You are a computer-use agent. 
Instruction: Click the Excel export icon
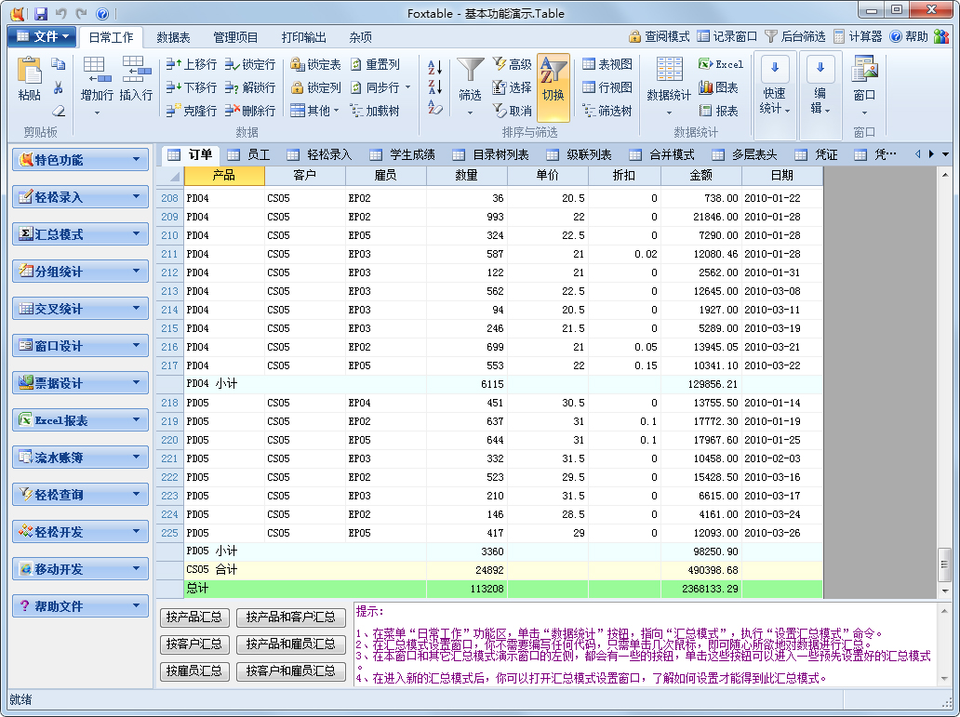[x=705, y=63]
